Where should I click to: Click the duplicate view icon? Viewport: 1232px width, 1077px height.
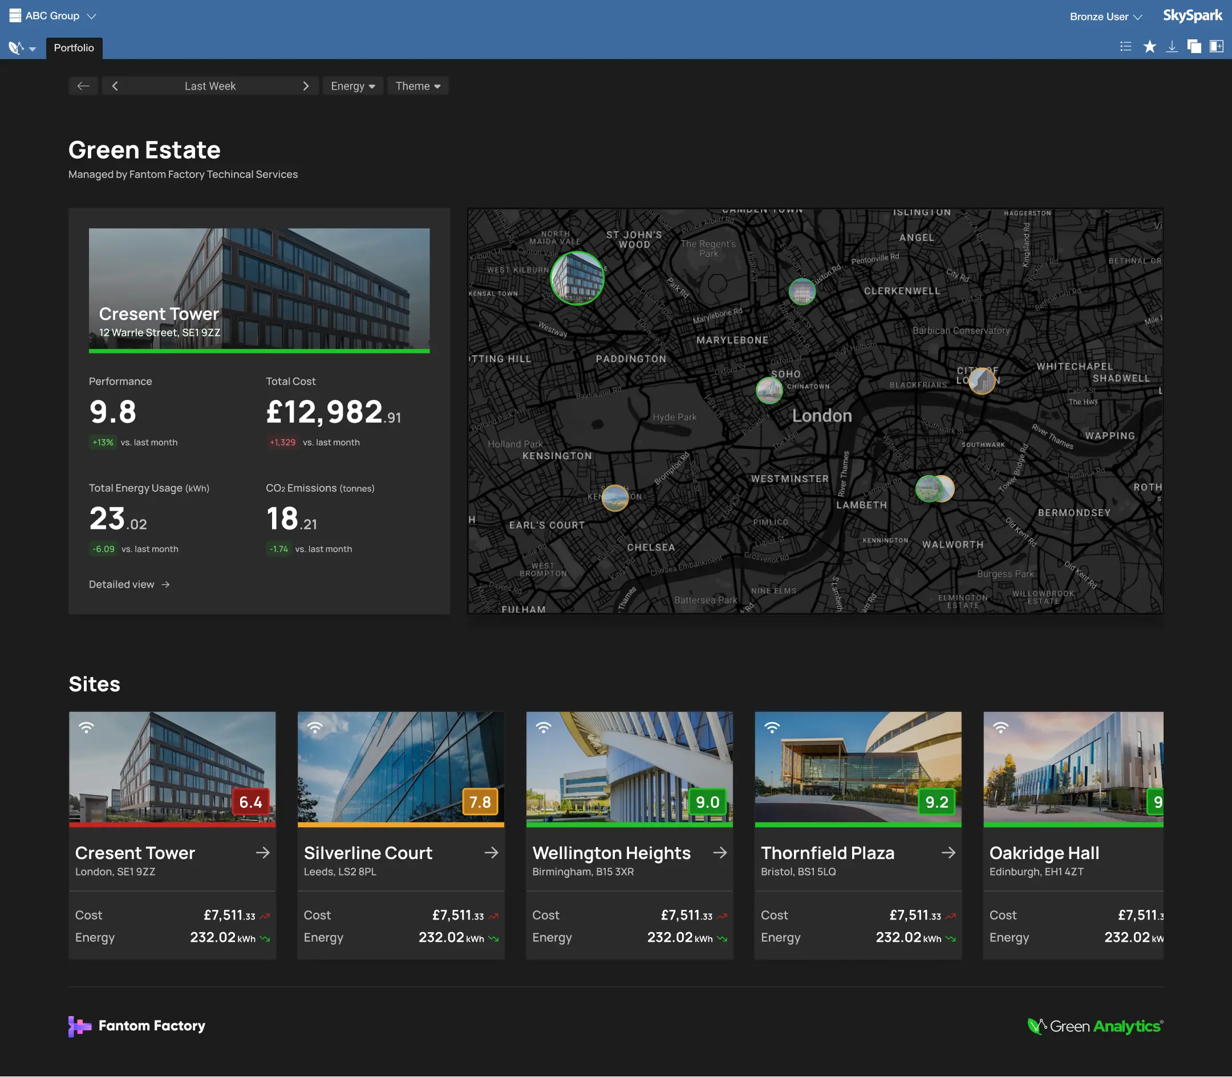pos(1195,46)
